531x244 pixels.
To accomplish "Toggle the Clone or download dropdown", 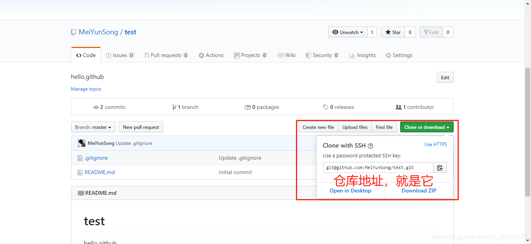I will [x=427, y=127].
